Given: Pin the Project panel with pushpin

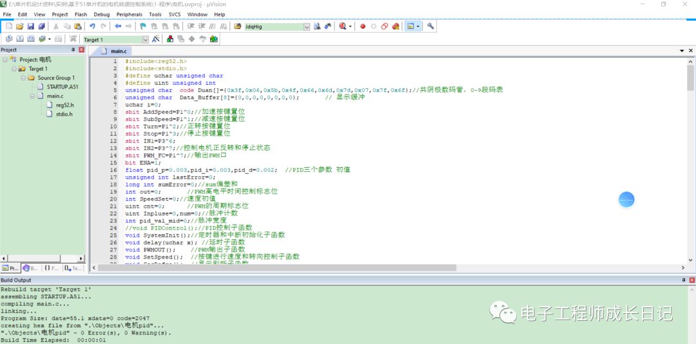Looking at the screenshot, I should [72, 50].
